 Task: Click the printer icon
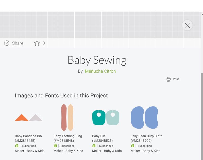coord(168,79)
